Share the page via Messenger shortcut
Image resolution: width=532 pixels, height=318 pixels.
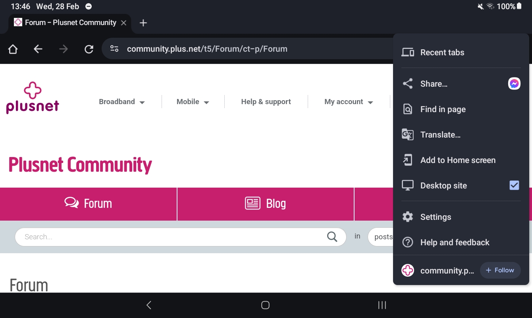514,83
